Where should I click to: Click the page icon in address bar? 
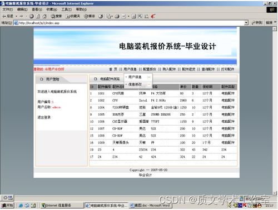click(x=16, y=23)
